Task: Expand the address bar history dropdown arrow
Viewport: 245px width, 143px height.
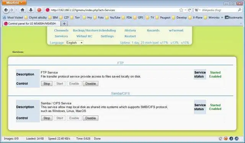Action: tap(185, 10)
